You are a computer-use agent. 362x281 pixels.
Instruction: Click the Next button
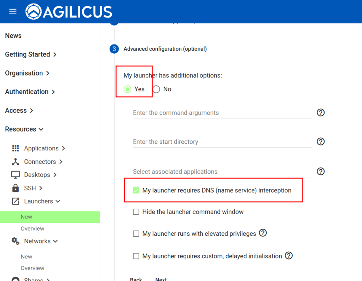(161, 279)
